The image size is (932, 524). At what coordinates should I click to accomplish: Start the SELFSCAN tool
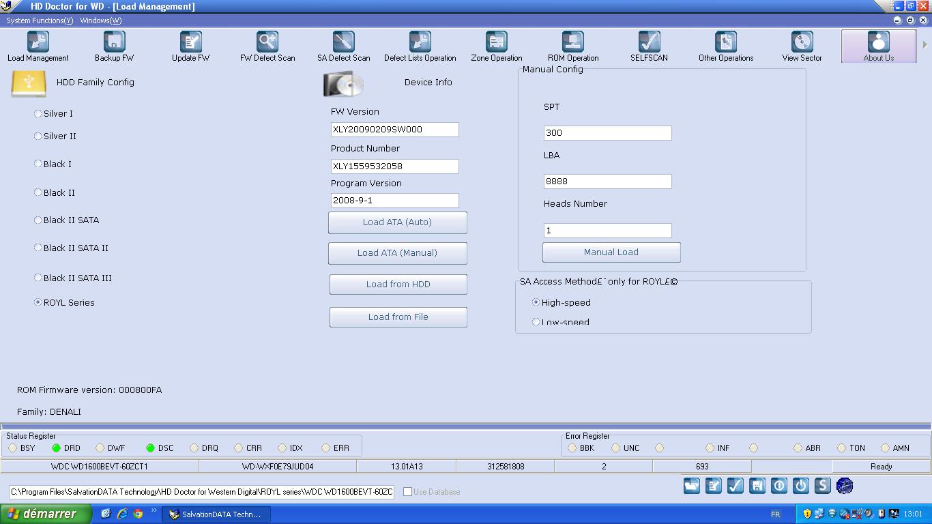(650, 46)
